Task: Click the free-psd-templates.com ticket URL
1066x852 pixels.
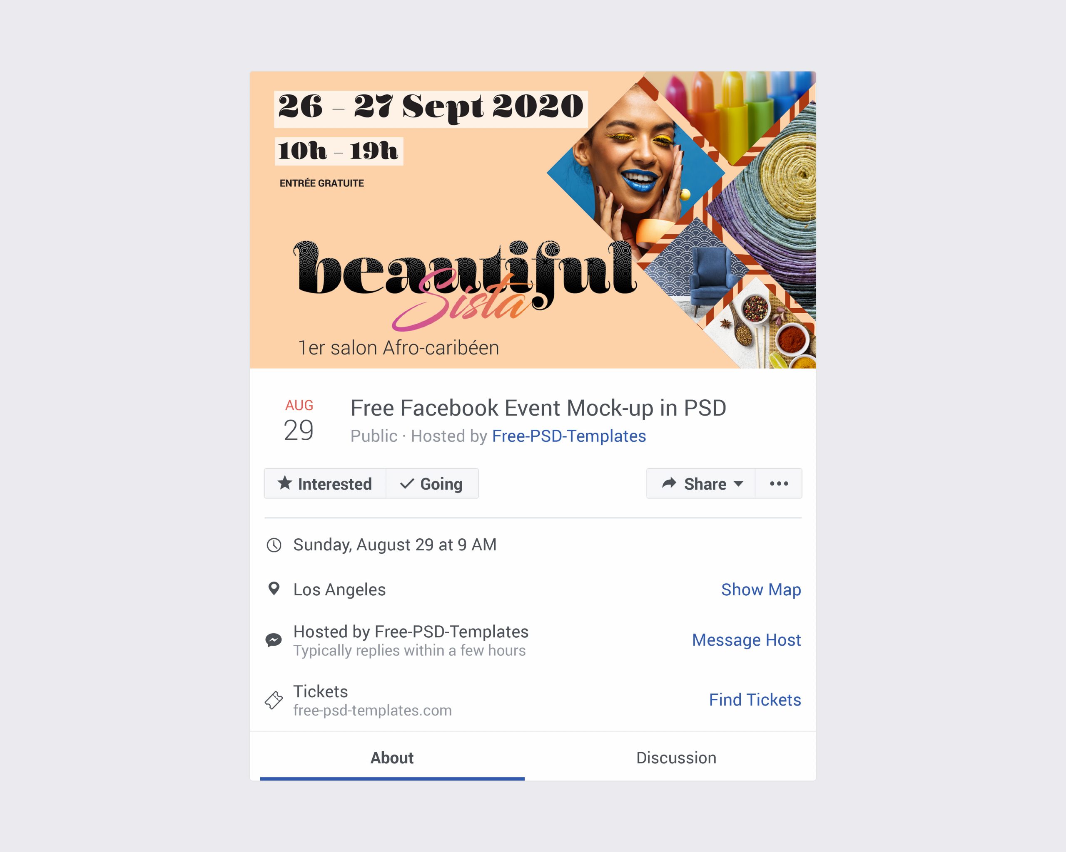Action: 372,710
